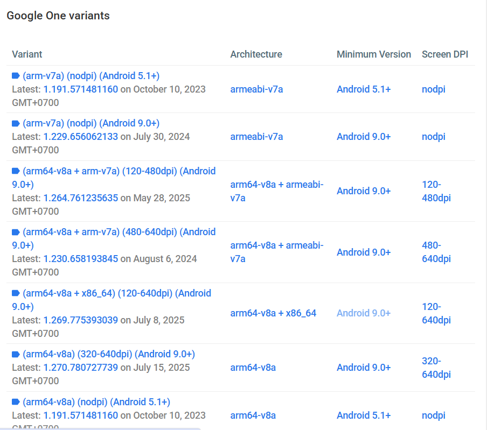Click the Minimum Version column header
The height and width of the screenshot is (430, 487).
374,54
